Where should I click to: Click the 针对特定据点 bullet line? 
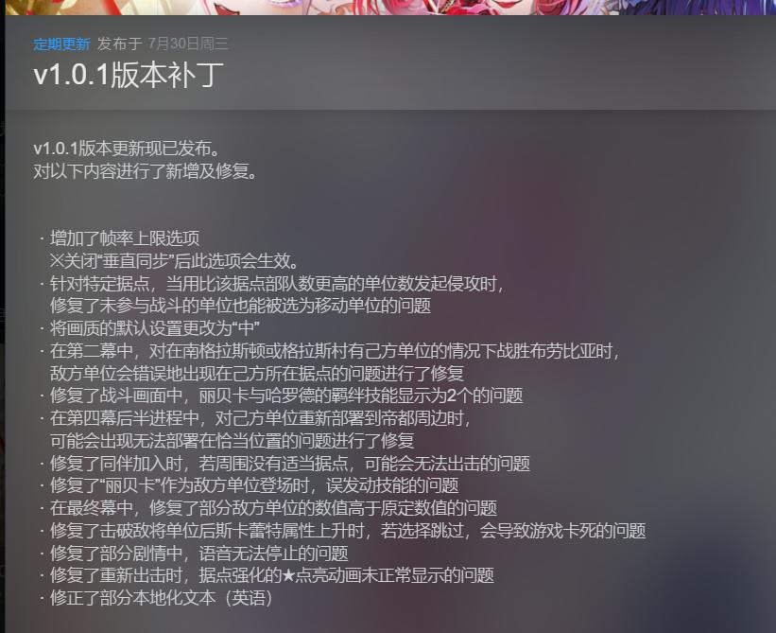pos(277,283)
